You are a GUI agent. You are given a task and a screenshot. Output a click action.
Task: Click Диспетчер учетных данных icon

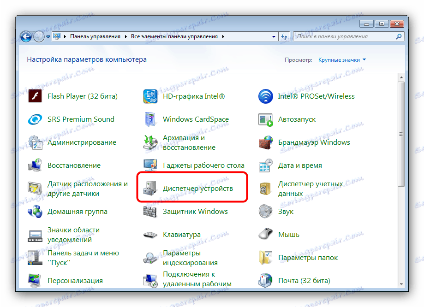[266, 189]
